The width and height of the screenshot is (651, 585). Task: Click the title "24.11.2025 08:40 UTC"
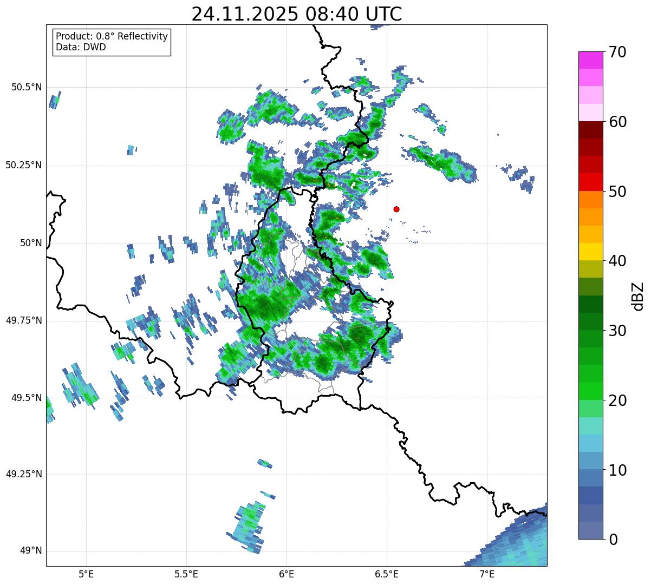pos(297,14)
